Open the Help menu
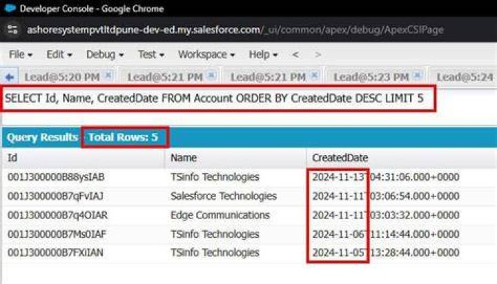The image size is (497, 284). tap(263, 54)
